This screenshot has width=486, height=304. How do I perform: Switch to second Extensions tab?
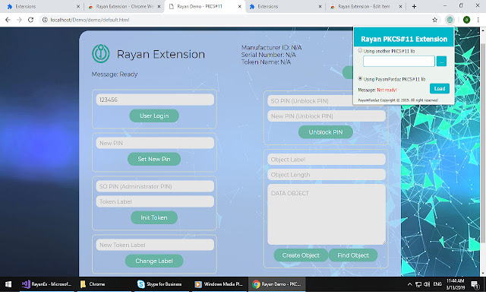(x=286, y=6)
